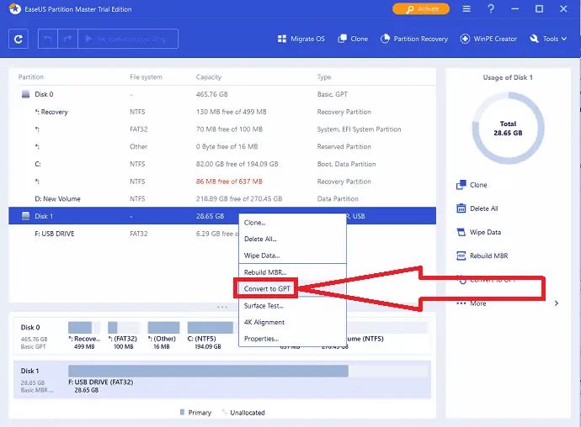The height and width of the screenshot is (427, 581).
Task: Click the Unallocated legend swatch
Action: point(224,412)
